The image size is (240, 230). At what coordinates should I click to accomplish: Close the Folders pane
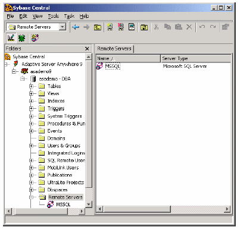click(87, 49)
